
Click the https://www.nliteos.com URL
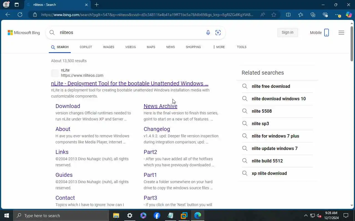coord(82,75)
